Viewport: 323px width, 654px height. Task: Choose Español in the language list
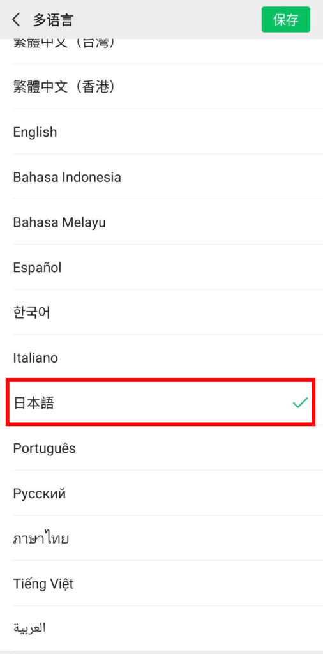[x=161, y=267]
